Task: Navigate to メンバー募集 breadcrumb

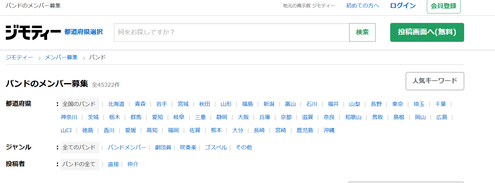Action: point(61,57)
